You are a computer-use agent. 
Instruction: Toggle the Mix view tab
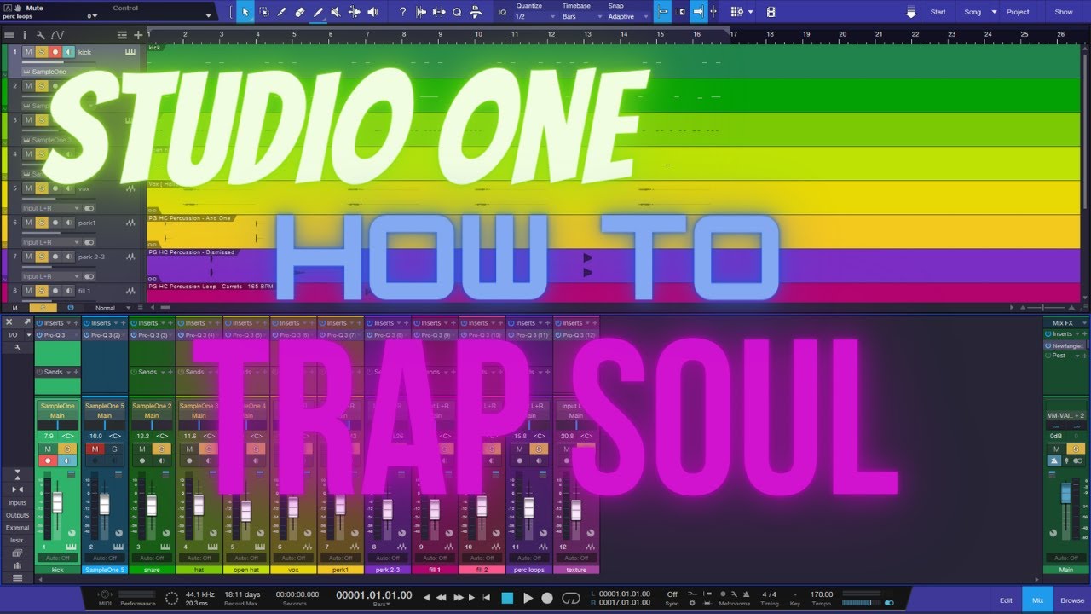click(1037, 600)
